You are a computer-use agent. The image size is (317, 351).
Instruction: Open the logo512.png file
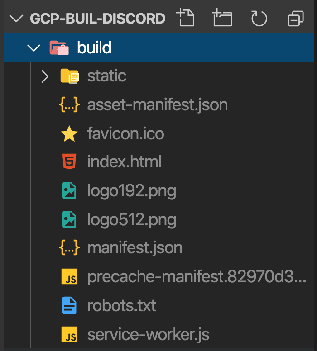[x=132, y=220]
